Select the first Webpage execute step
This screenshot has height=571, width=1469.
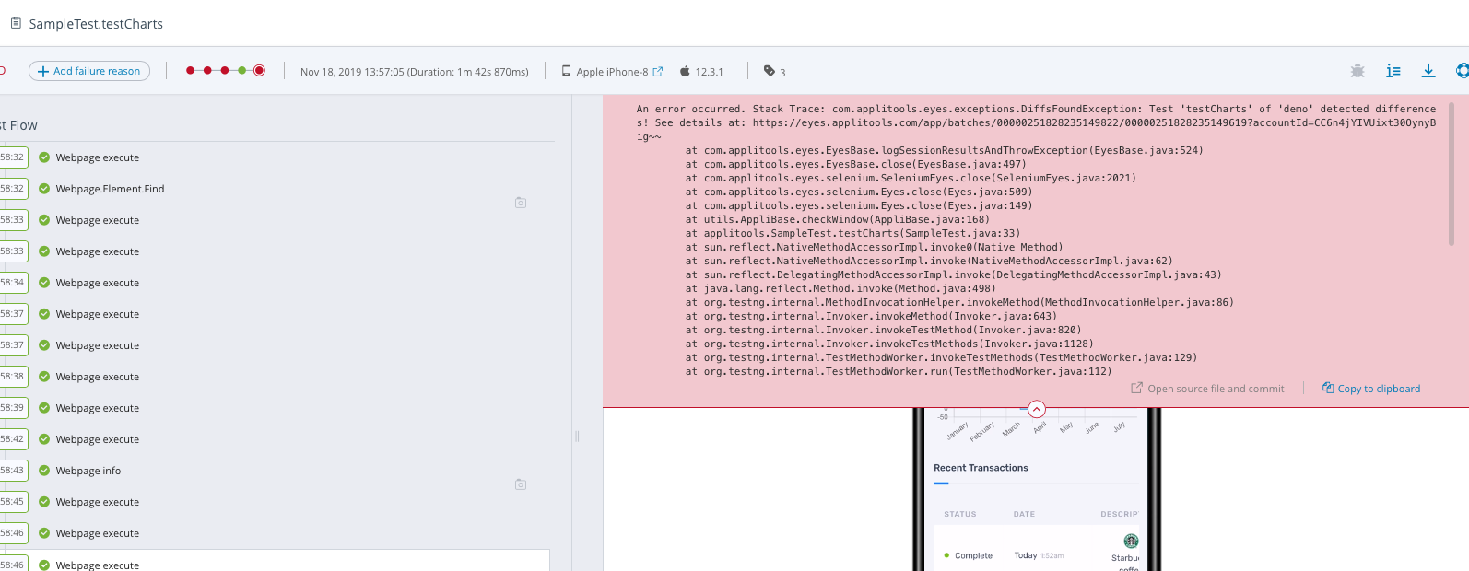point(97,157)
